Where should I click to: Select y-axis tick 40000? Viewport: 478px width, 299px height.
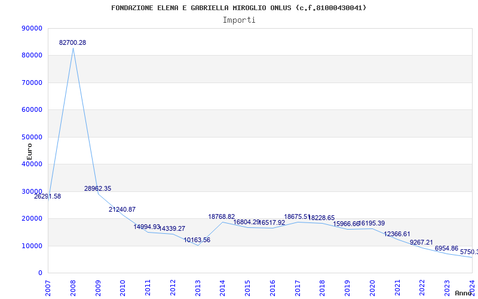point(32,164)
